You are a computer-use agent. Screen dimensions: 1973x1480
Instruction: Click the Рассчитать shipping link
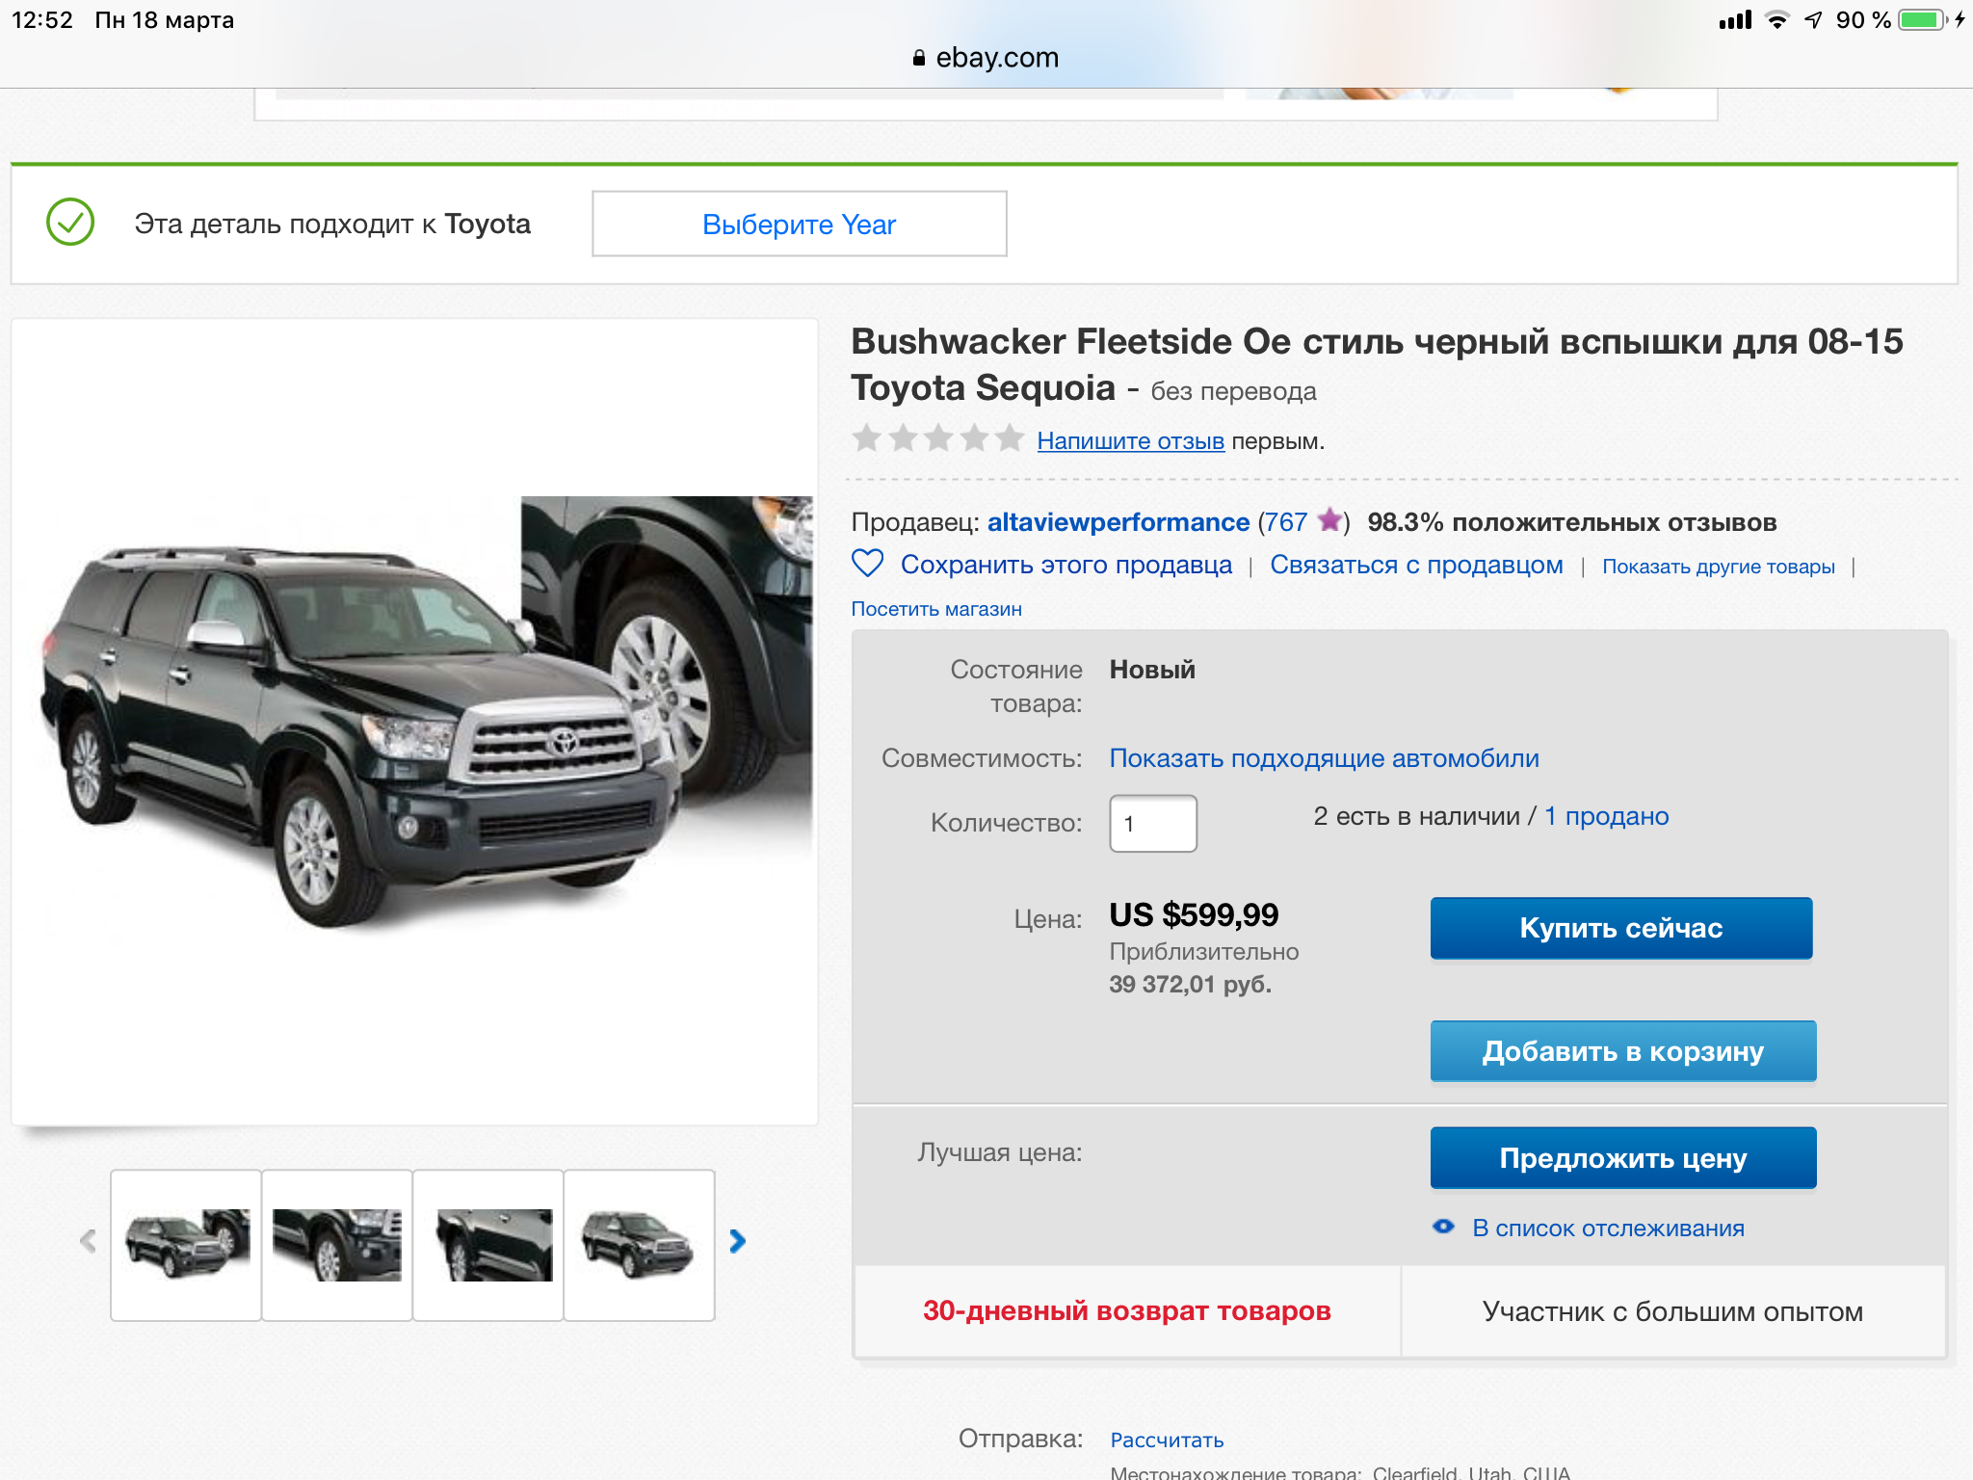point(1167,1440)
